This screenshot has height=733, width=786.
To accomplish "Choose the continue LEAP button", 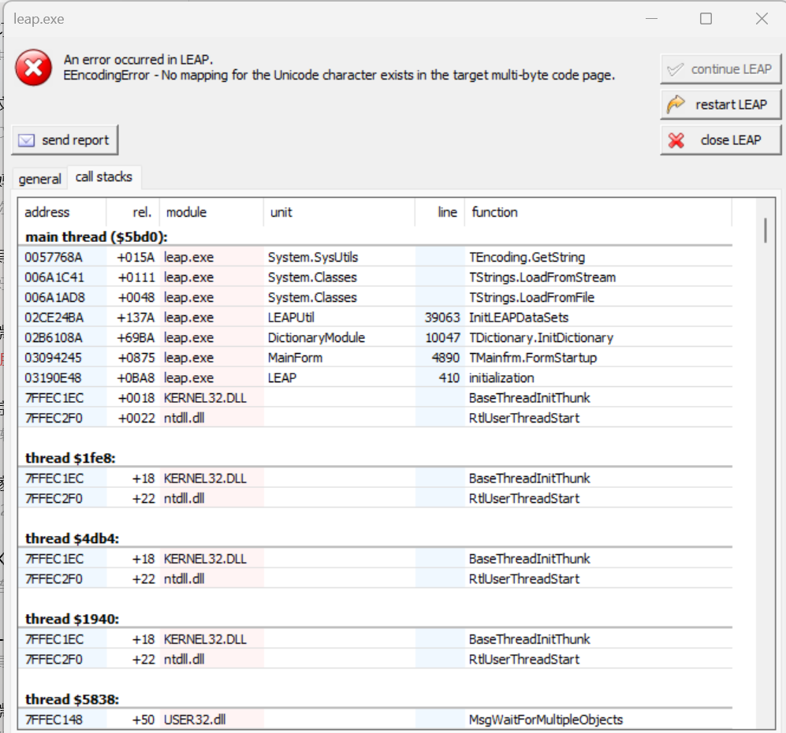I will pos(721,69).
